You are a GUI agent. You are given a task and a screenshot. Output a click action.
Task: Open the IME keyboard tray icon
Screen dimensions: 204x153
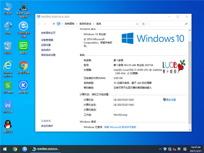click(185, 149)
